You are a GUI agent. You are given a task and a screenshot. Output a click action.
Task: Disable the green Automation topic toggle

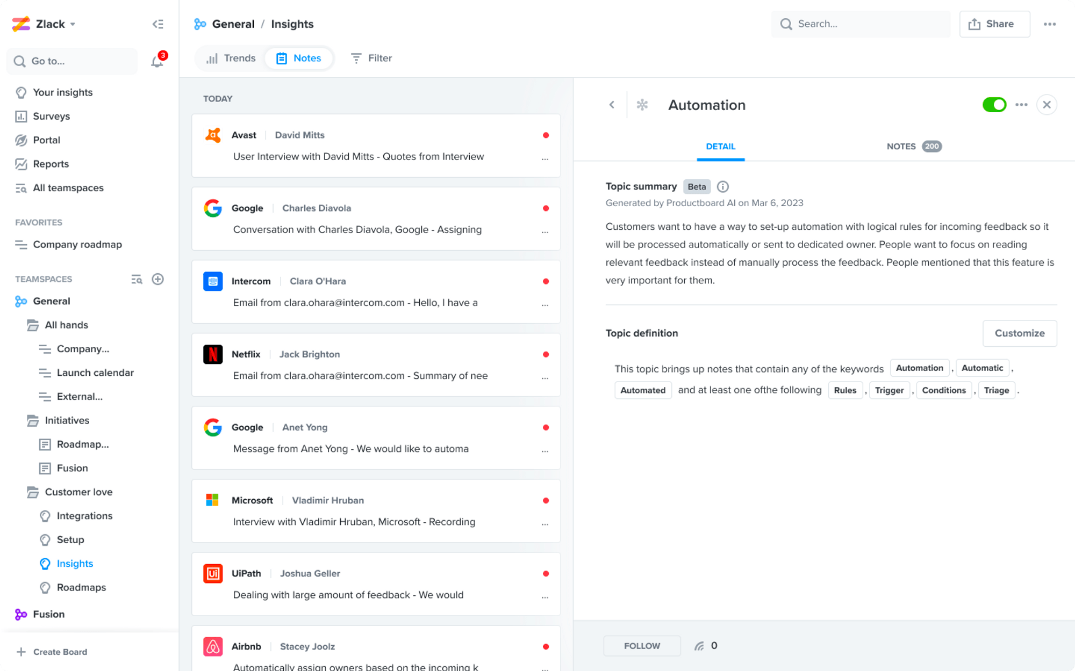[995, 105]
